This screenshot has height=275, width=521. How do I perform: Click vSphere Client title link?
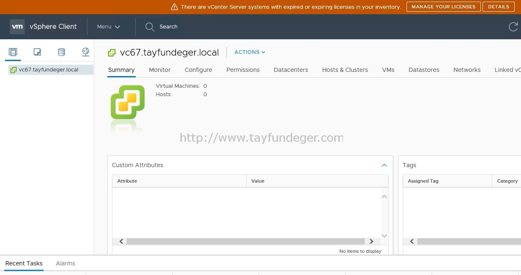(x=53, y=26)
